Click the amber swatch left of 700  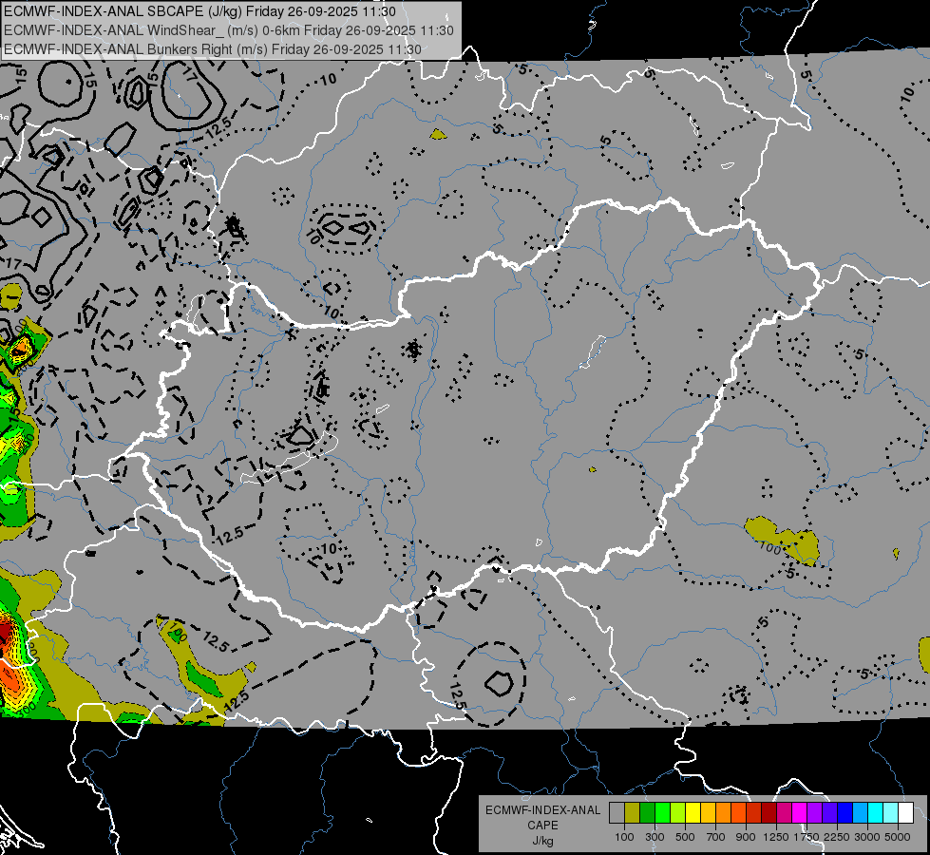point(708,813)
